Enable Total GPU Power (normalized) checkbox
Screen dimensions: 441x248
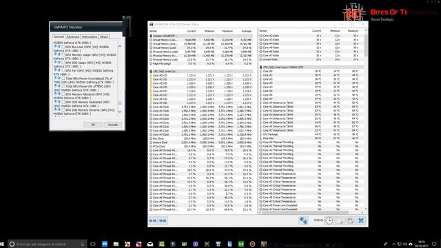(x=63, y=79)
